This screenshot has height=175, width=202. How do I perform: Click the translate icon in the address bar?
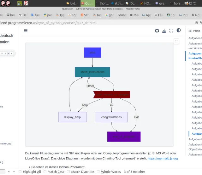201,23
